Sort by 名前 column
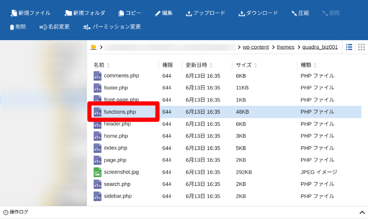This screenshot has height=219, width=368. 102,65
